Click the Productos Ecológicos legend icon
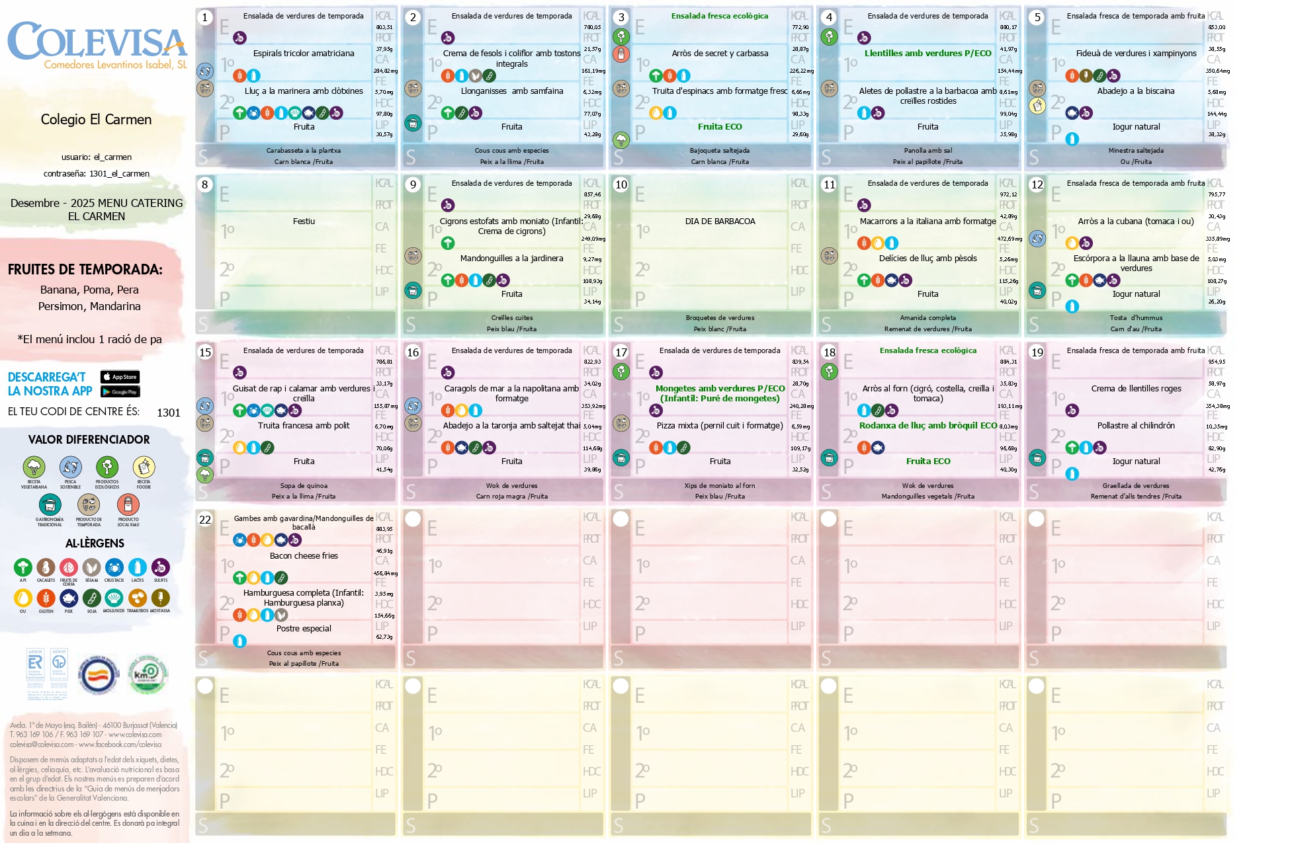The height and width of the screenshot is (843, 1290). [x=107, y=467]
